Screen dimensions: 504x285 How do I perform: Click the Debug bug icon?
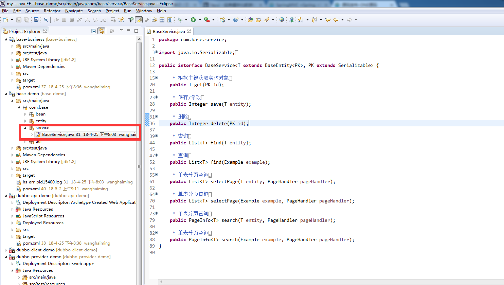point(180,20)
